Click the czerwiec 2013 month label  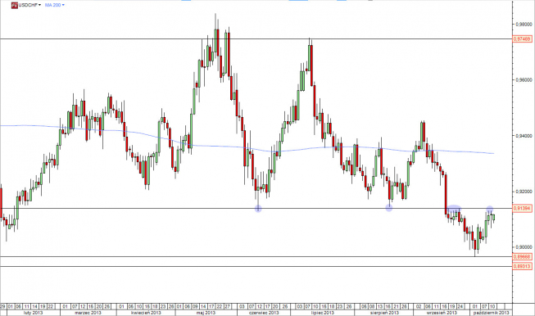tap(264, 312)
